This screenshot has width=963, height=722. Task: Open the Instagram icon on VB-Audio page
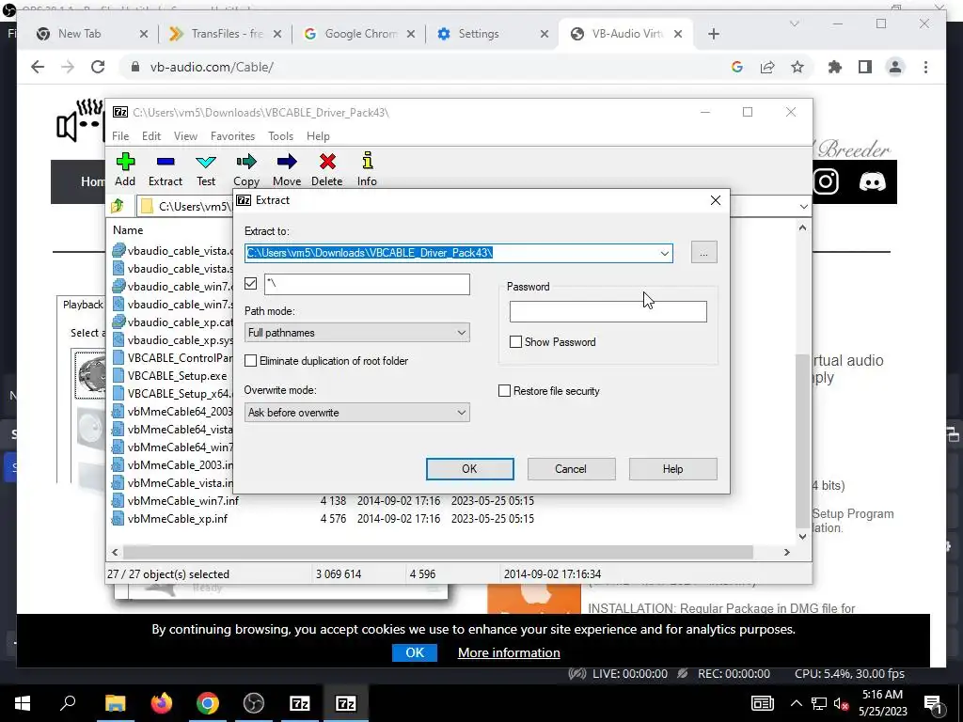[x=826, y=181]
